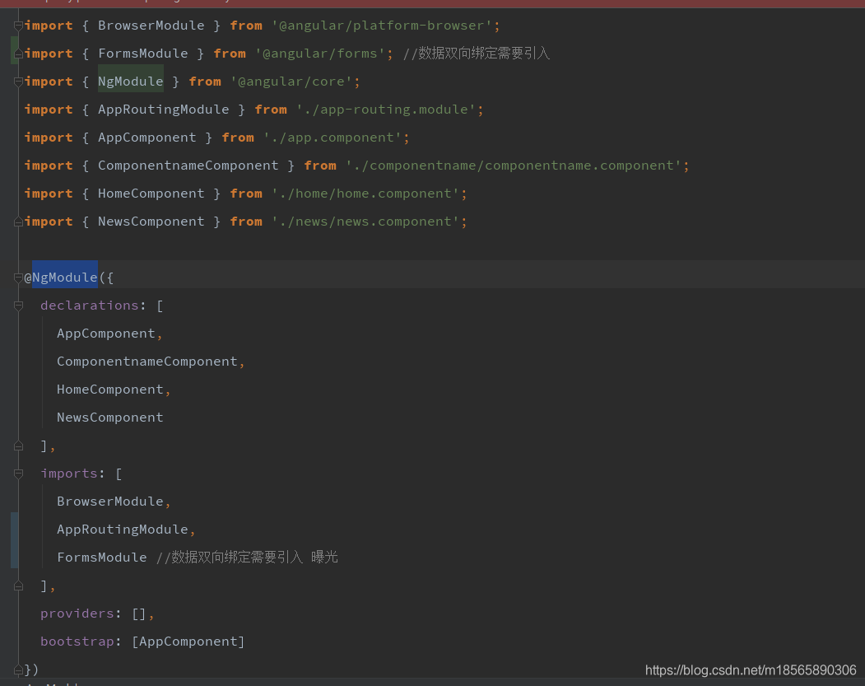
Task: Click './componentname/componentname.component' path
Action: [x=514, y=166]
